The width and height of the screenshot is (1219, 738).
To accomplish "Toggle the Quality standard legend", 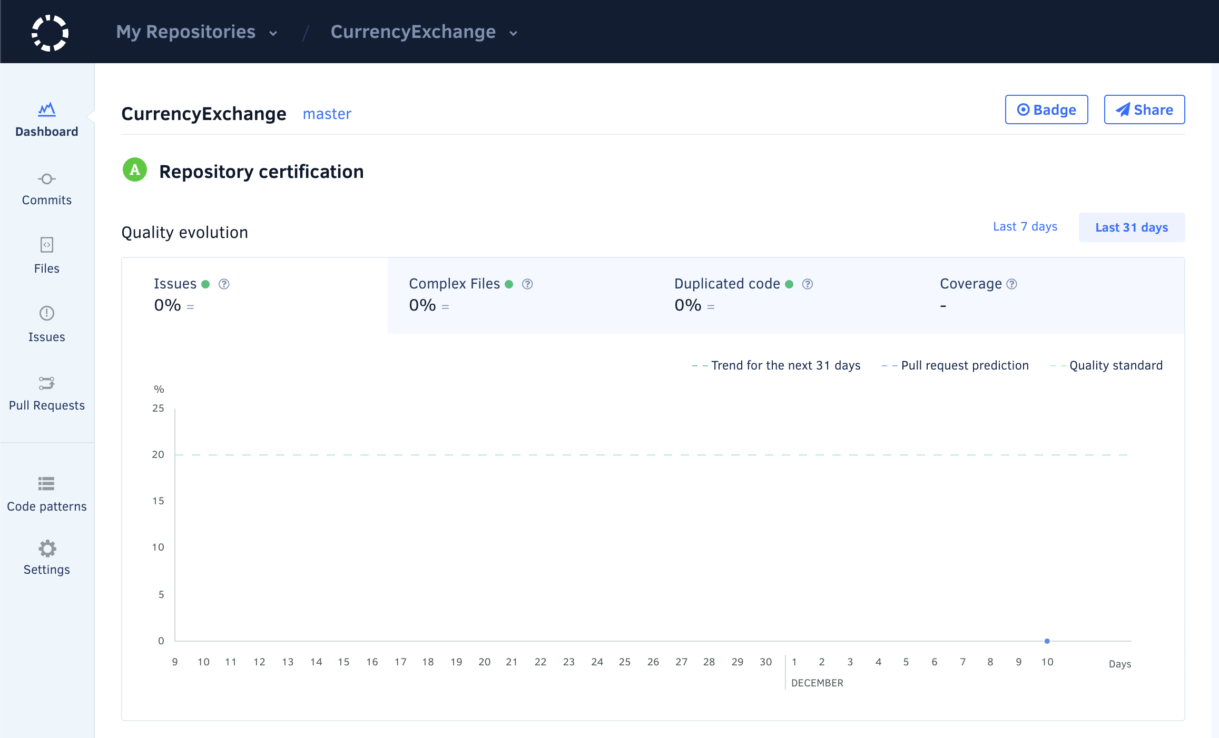I will point(1106,365).
